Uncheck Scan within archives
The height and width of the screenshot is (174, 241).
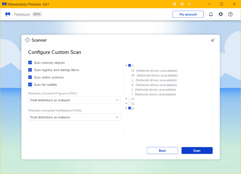(x=30, y=77)
